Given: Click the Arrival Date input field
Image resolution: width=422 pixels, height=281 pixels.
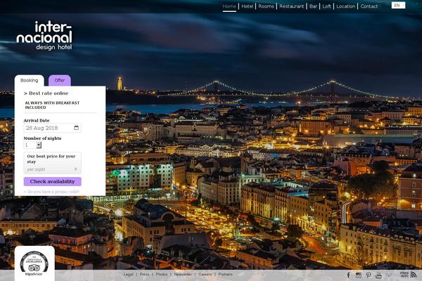Looking at the screenshot, I should click(53, 128).
